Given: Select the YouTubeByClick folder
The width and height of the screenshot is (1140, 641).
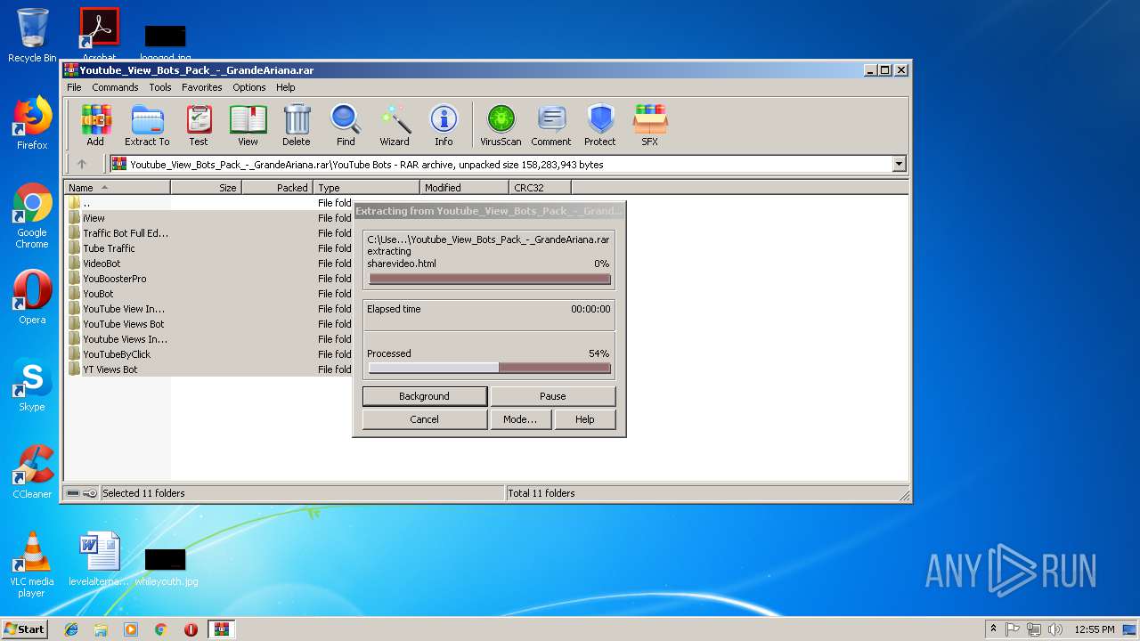Looking at the screenshot, I should (x=117, y=354).
